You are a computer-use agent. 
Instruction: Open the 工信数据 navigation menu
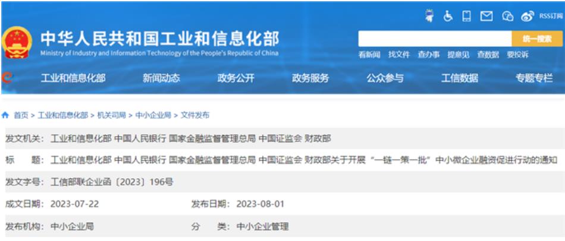(x=459, y=78)
